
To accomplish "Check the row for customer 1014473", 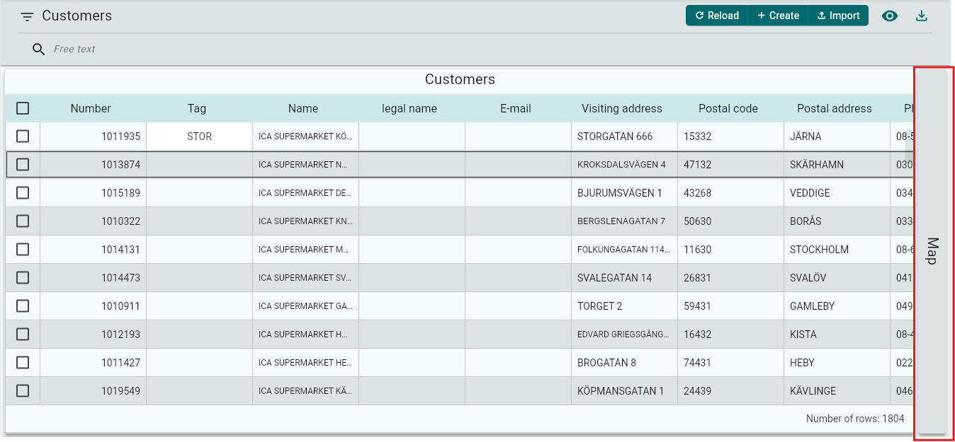I will coord(23,277).
